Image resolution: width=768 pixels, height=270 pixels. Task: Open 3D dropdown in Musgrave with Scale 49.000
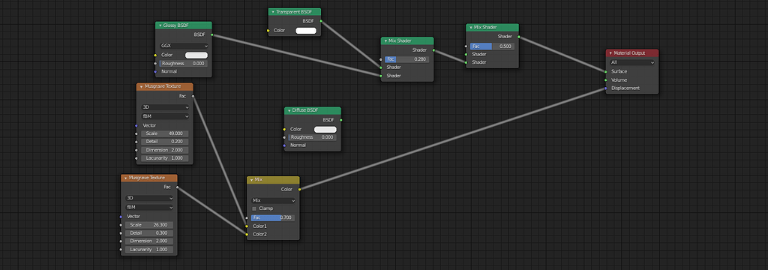(x=165, y=106)
